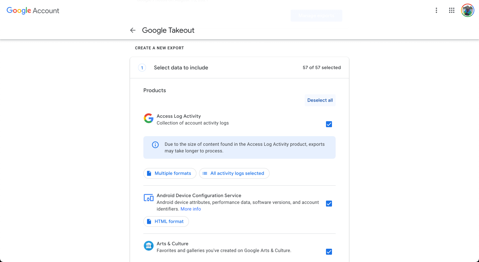Open the HTML format selector

pyautogui.click(x=166, y=221)
